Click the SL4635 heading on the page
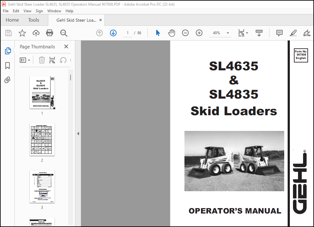Screen dimensions: 314x227 [x=234, y=66]
